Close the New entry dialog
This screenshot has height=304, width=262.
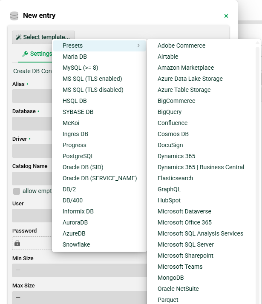tap(226, 16)
